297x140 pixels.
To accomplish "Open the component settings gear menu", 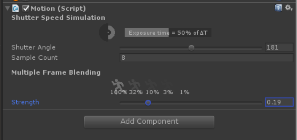I will 289,8.
